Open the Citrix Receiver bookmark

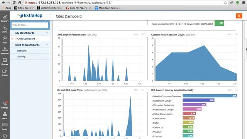[x=24, y=8]
